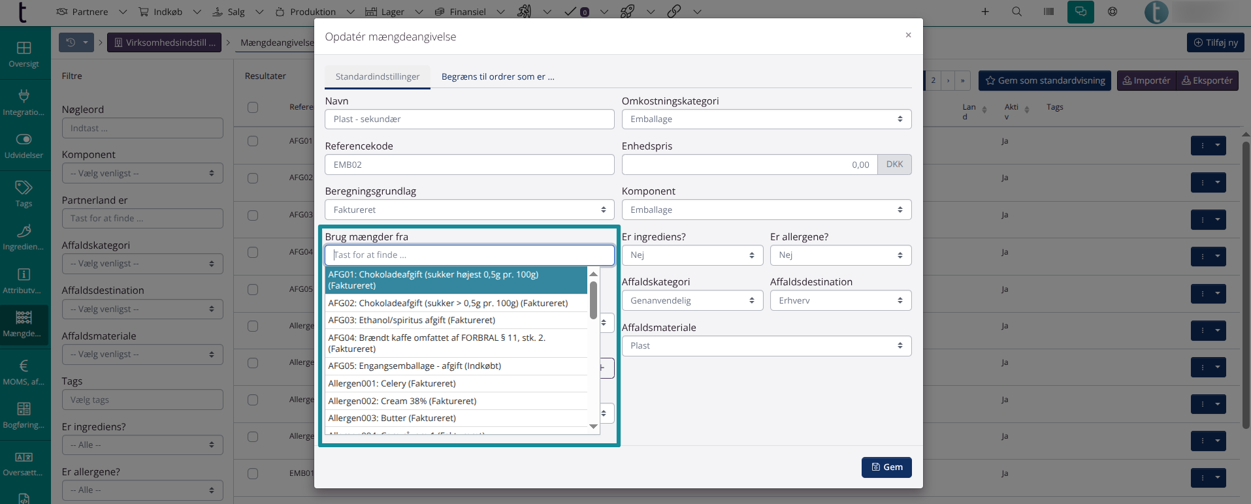
Task: Click the search magnifier icon in top bar
Action: click(1016, 12)
